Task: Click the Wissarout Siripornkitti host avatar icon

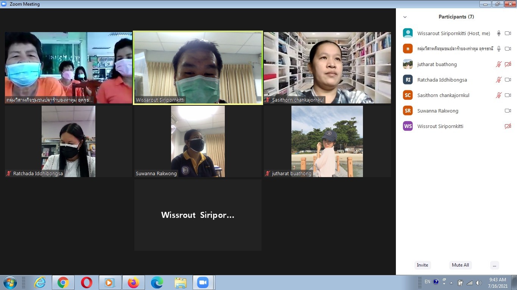Action: 408,33
